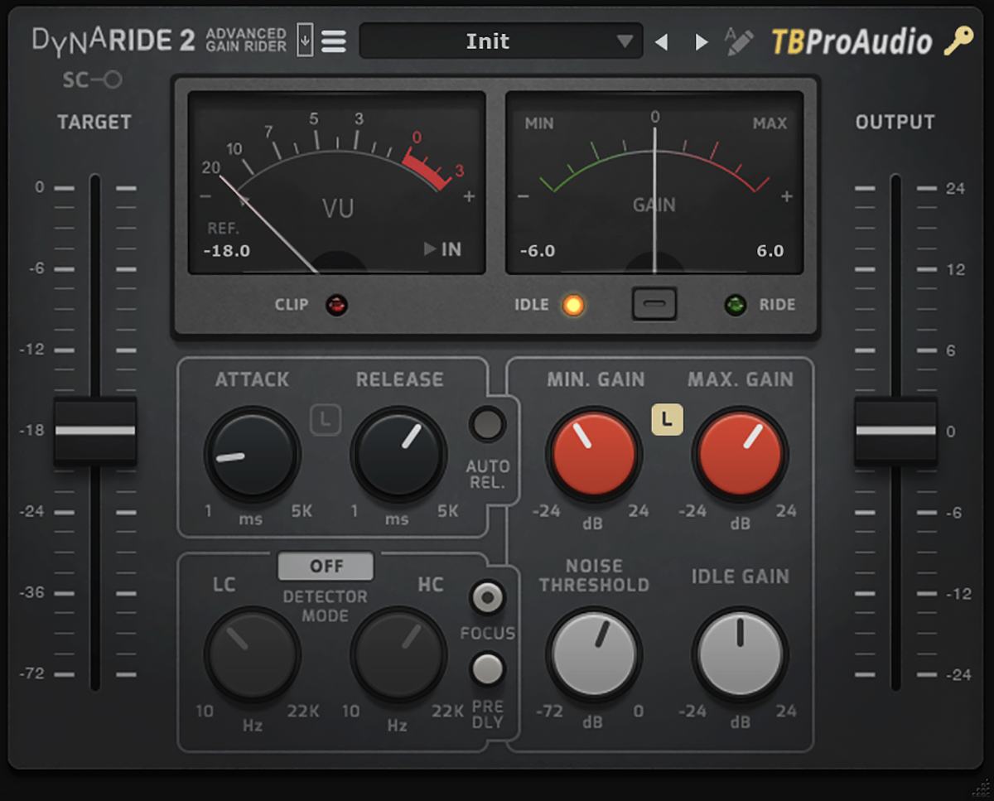The image size is (994, 801).
Task: Open the hamburger menu icon
Action: [x=334, y=41]
